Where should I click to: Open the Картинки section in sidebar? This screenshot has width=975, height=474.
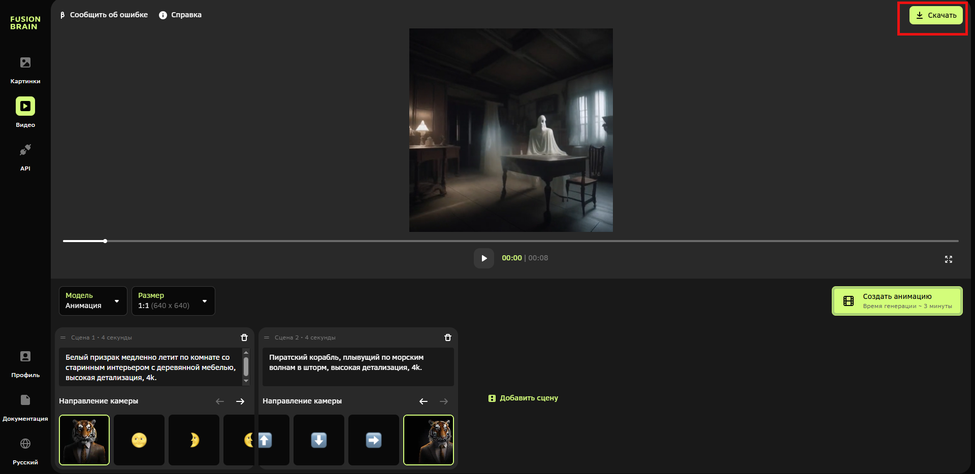pyautogui.click(x=25, y=70)
